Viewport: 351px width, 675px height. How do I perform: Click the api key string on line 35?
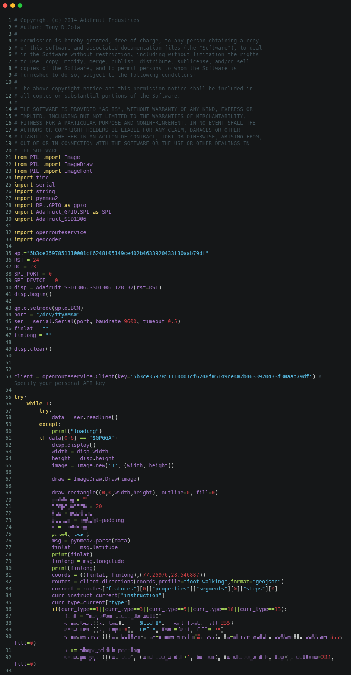coord(118,253)
